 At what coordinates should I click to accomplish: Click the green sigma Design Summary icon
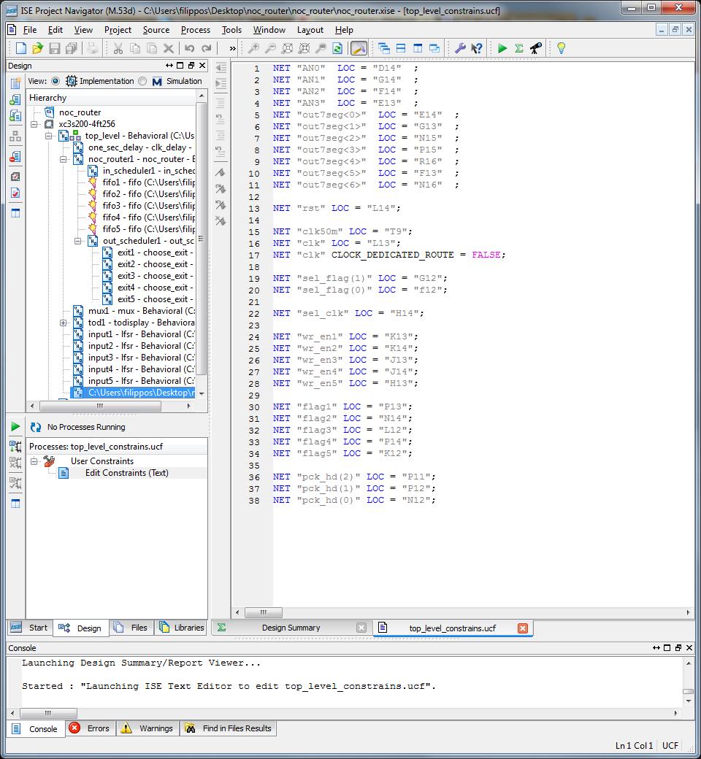pos(519,48)
